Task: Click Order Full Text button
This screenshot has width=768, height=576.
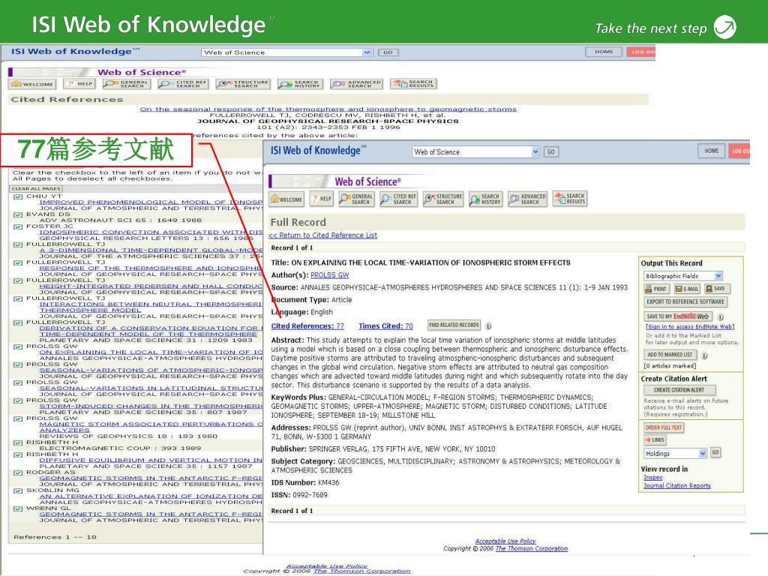Action: tap(664, 427)
